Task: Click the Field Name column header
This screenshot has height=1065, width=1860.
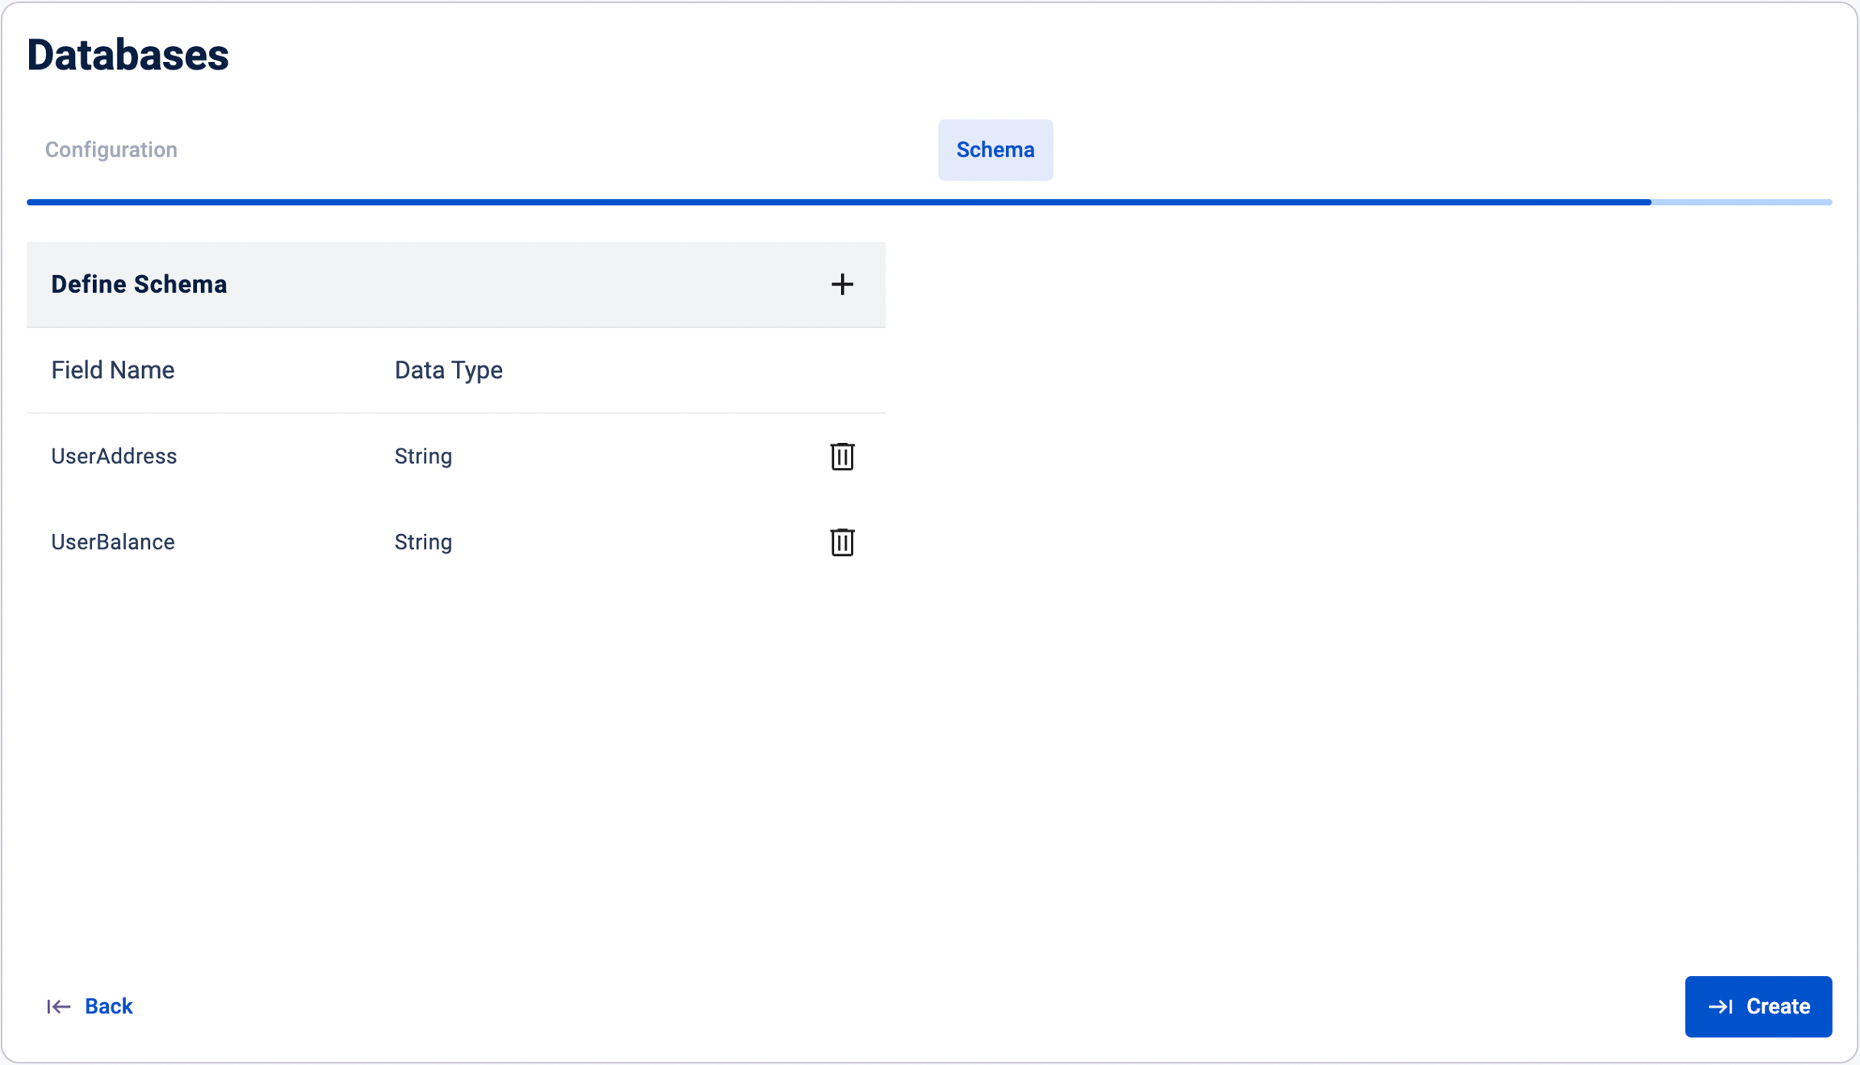Action: [x=113, y=370]
